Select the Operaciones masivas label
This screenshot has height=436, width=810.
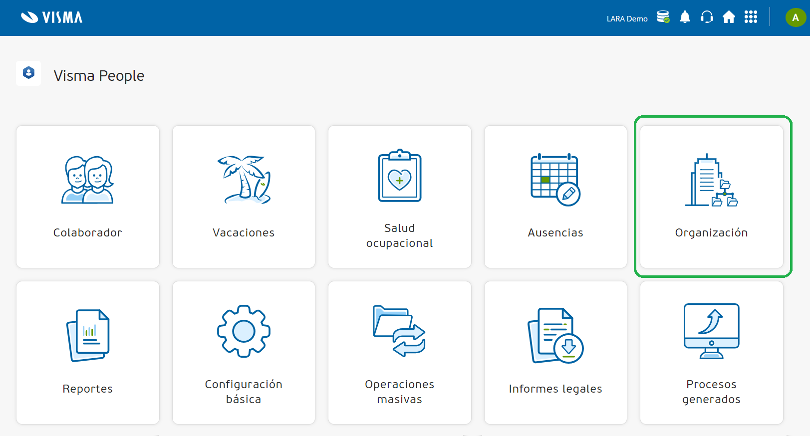tap(400, 392)
